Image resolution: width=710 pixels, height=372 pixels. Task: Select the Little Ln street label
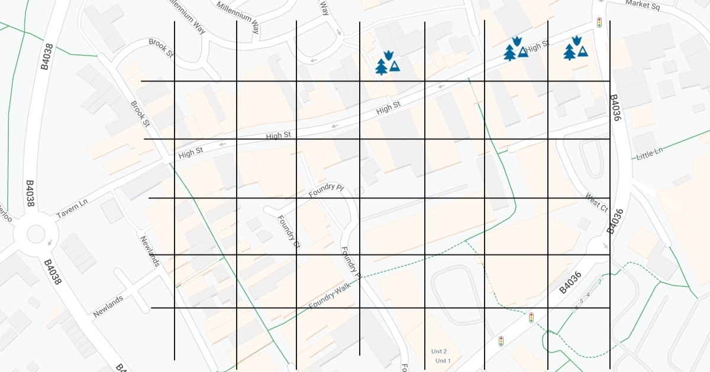pyautogui.click(x=650, y=155)
